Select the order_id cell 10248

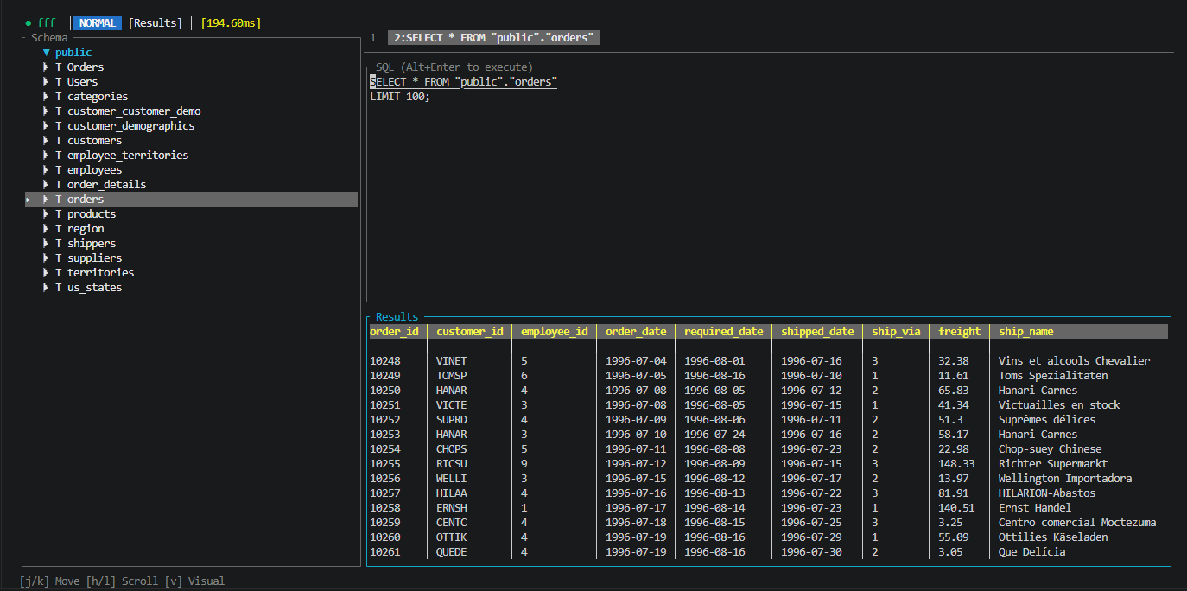point(385,361)
